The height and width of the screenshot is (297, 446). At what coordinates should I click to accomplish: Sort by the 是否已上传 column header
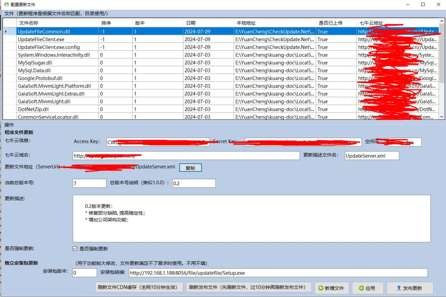click(336, 23)
